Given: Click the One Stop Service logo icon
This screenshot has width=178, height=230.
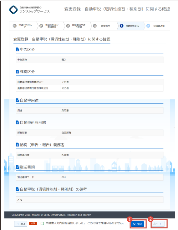Looking at the screenshot, I should tap(13, 10).
